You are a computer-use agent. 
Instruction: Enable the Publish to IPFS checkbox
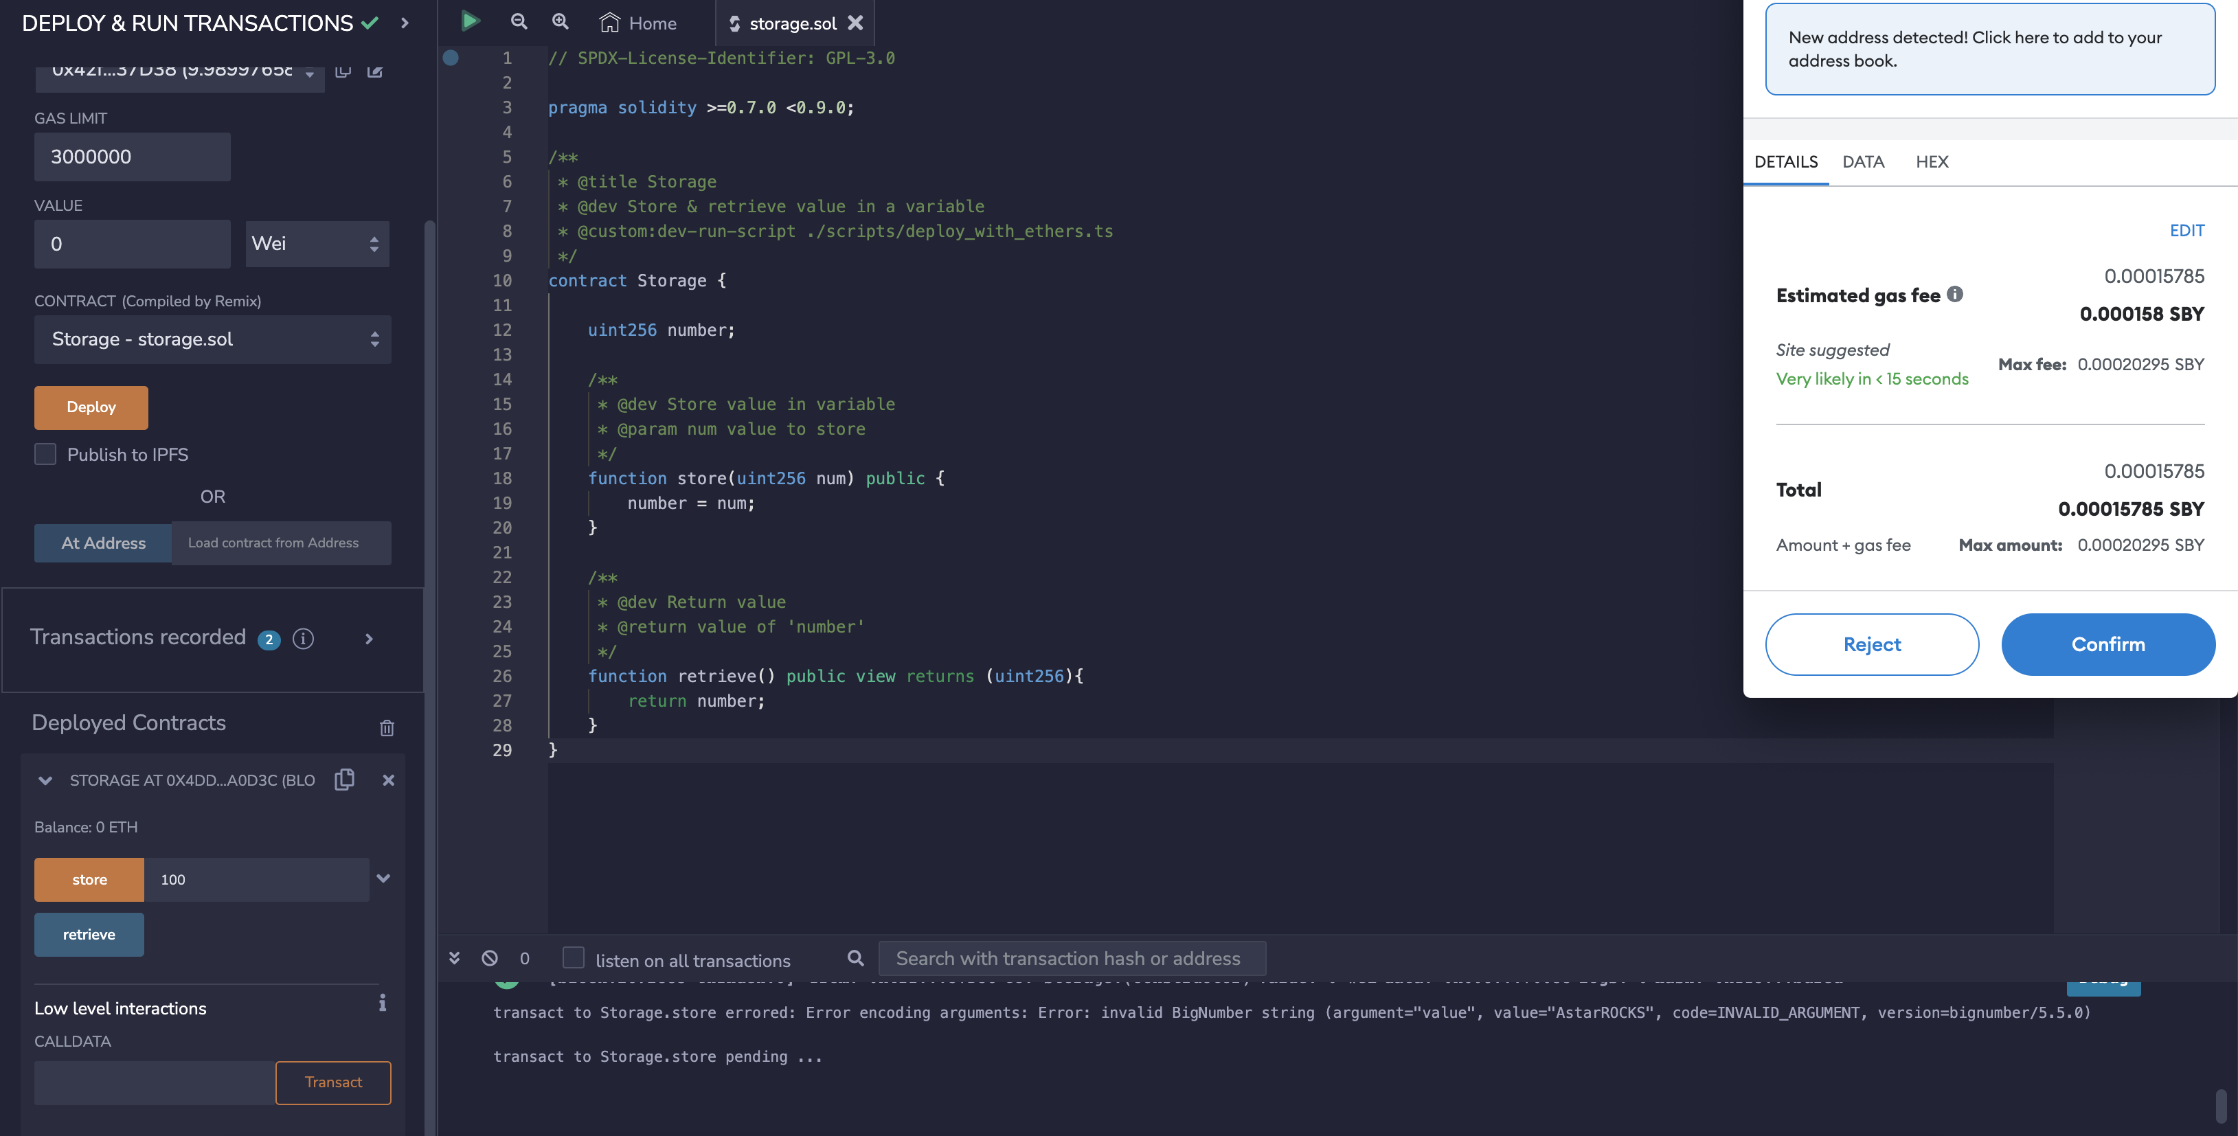pyautogui.click(x=45, y=454)
